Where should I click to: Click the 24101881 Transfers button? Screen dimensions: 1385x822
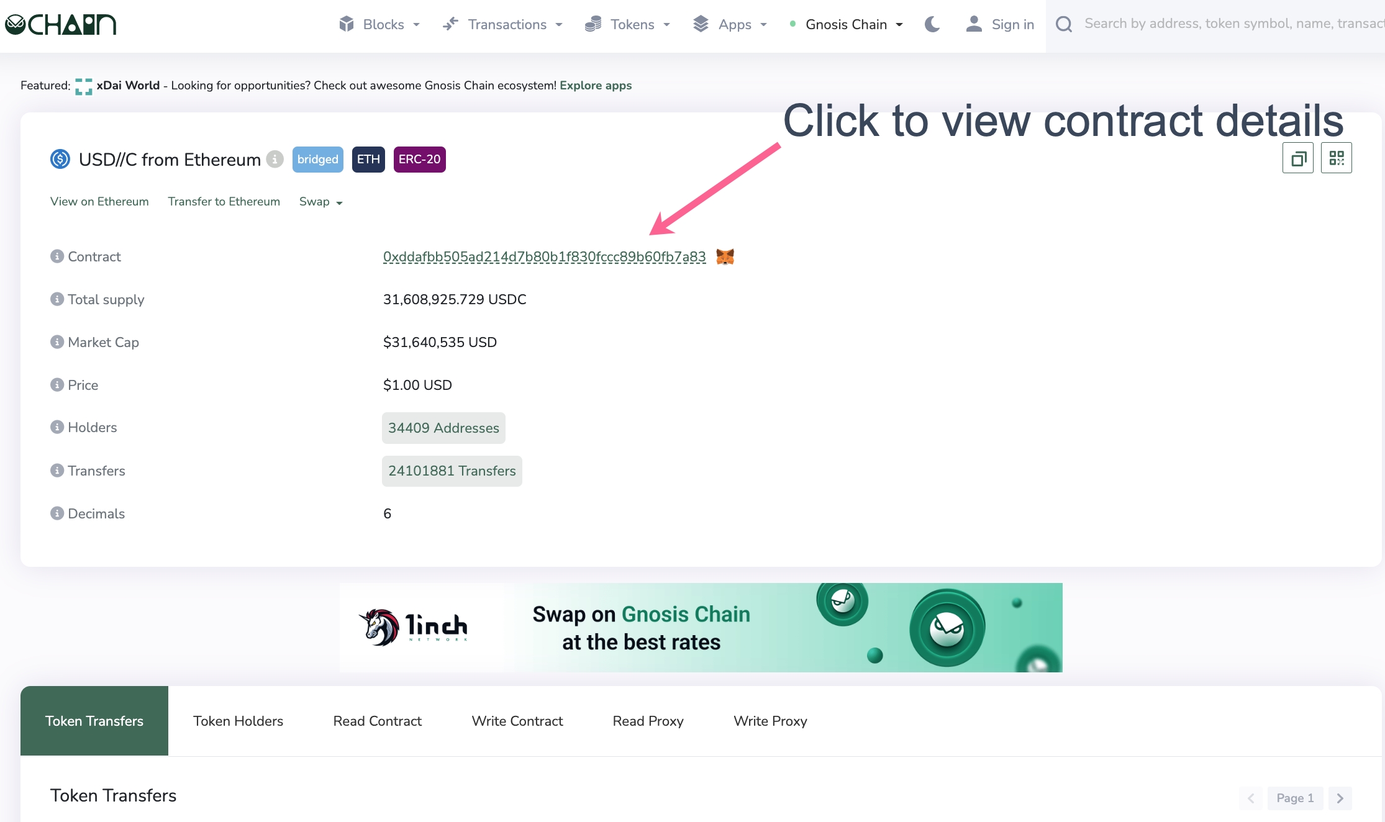(x=452, y=471)
